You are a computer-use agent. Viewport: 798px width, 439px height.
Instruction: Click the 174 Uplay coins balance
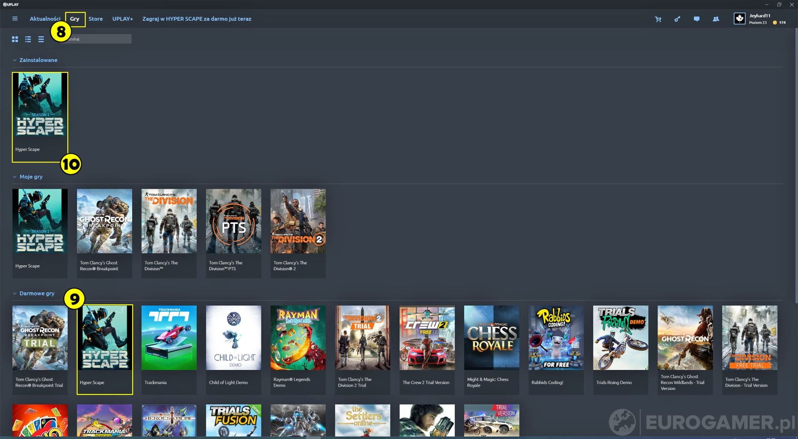click(x=779, y=22)
